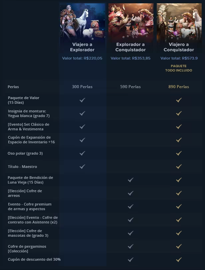Viewport: 205px width, 270px height.
Task: Click Oso polar checkmark under Viajero a Explorador
Action: point(82,153)
